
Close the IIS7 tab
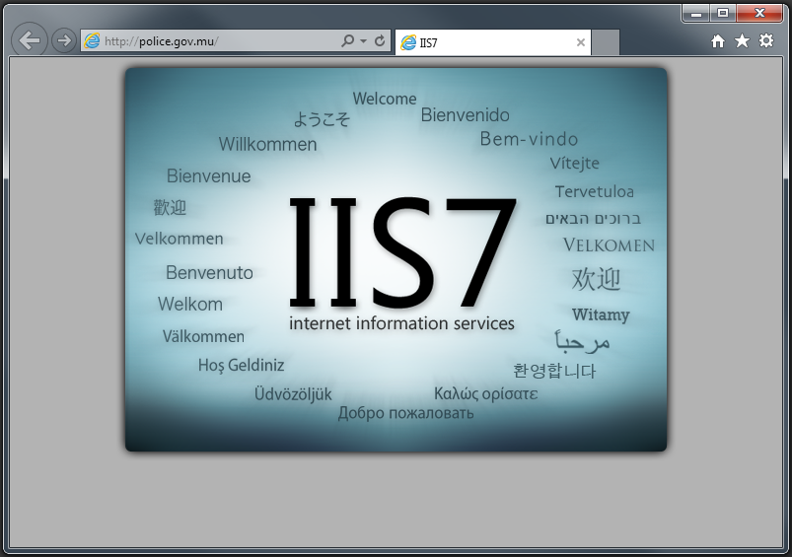[581, 42]
